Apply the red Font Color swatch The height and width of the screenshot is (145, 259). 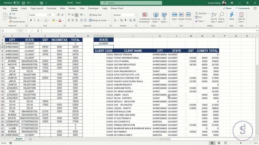click(60, 20)
